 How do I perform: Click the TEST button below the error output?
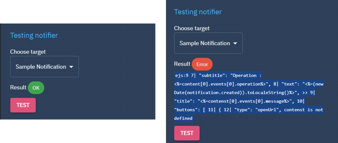click(x=187, y=133)
